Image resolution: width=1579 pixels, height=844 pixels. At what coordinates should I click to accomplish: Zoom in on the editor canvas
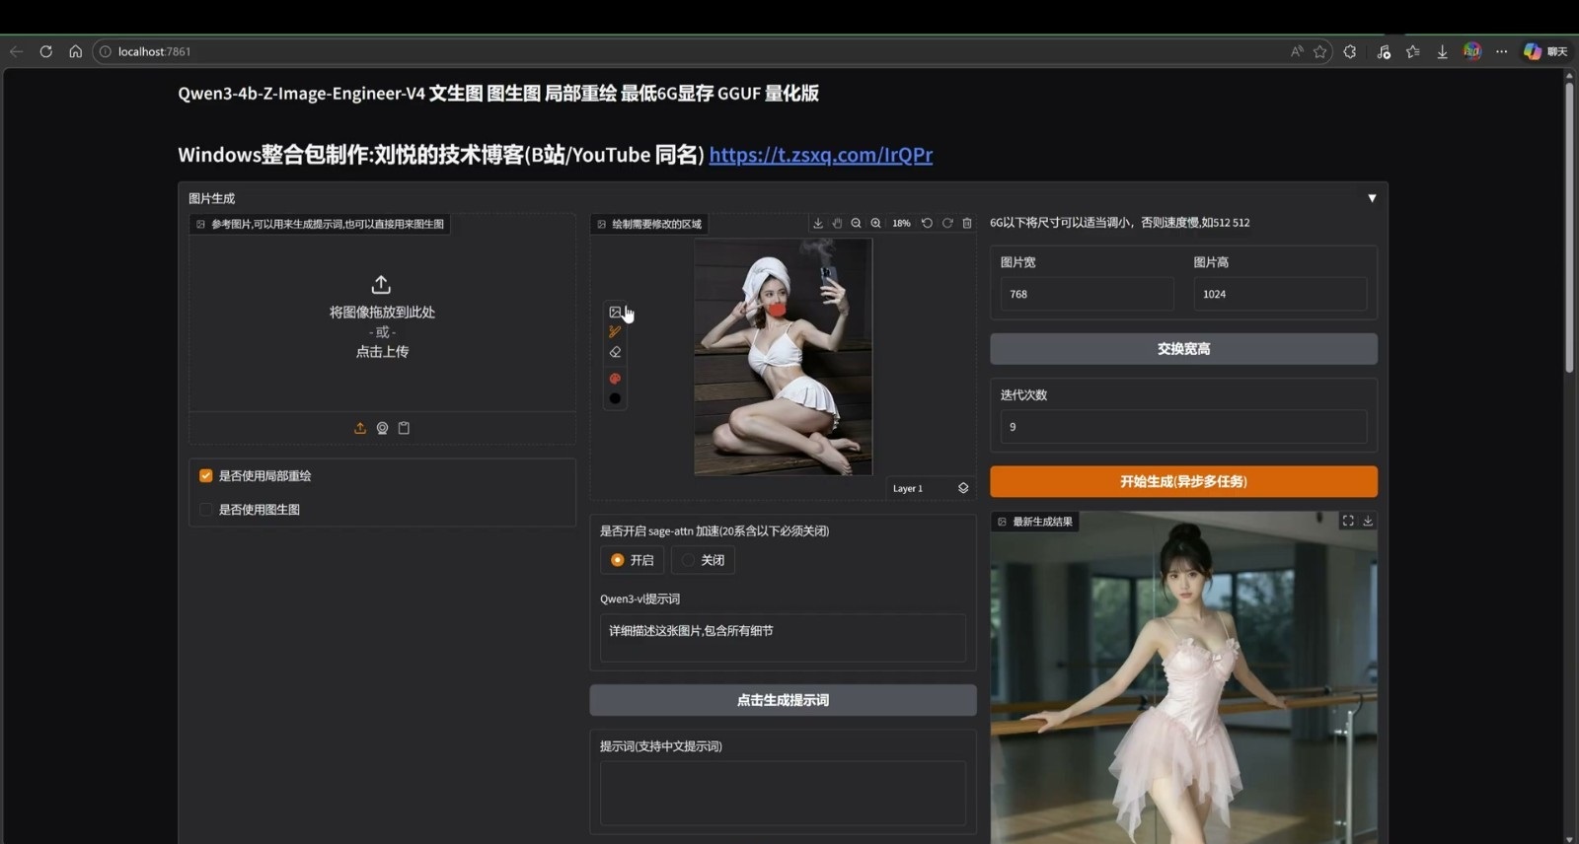pyautogui.click(x=875, y=224)
